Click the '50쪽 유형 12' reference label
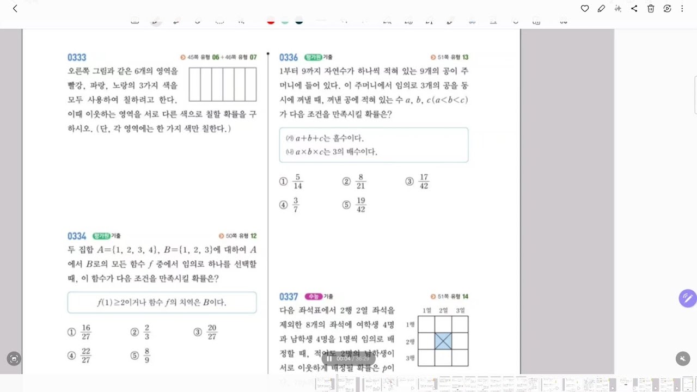Screen dimensions: 697x392 237,236
